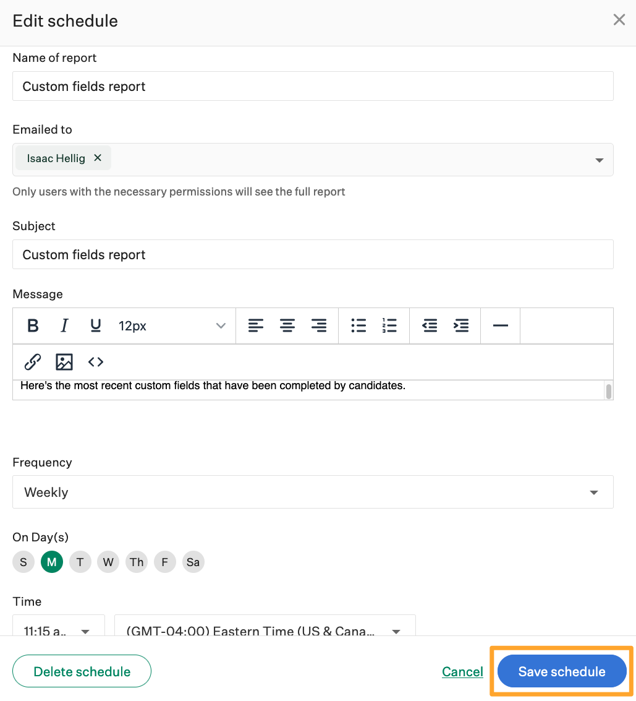Increase indent in message
Screen dimensions: 636x701
point(461,325)
